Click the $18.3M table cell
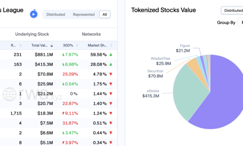 pos(45,113)
